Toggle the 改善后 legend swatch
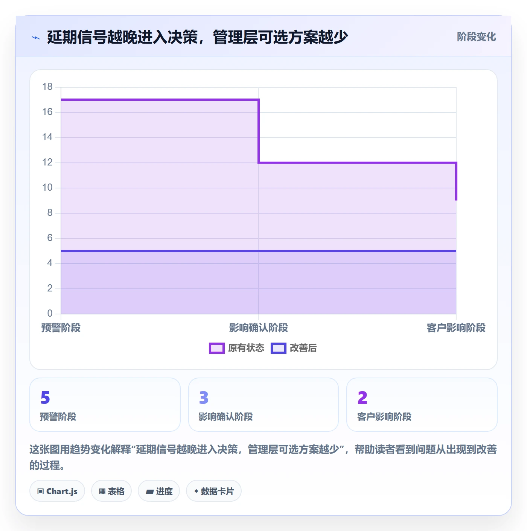The width and height of the screenshot is (527, 531). pos(279,348)
